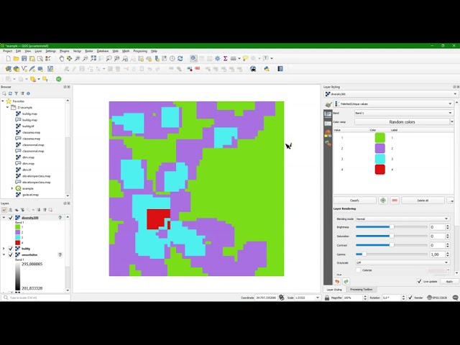Collapse the Favorites node in Browser
Image resolution: width=460 pixels, height=345 pixels.
[3, 101]
